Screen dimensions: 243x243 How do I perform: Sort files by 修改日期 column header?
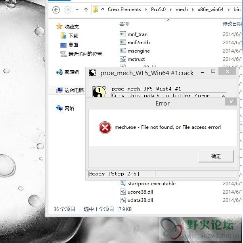(232, 24)
